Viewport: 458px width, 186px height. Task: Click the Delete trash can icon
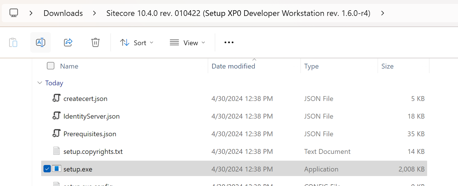click(x=95, y=42)
